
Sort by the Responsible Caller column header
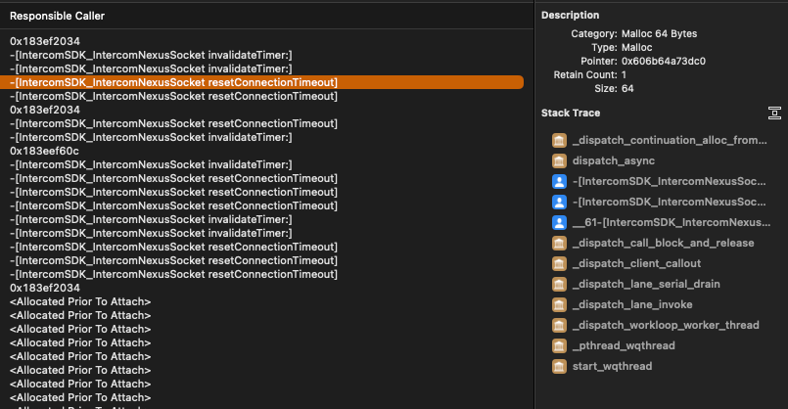click(x=58, y=16)
